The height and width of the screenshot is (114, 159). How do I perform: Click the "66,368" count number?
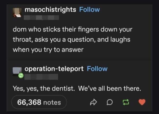tap(29, 102)
